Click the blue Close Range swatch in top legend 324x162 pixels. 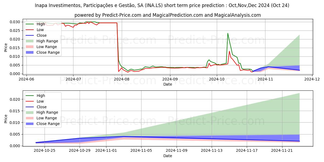(30, 52)
